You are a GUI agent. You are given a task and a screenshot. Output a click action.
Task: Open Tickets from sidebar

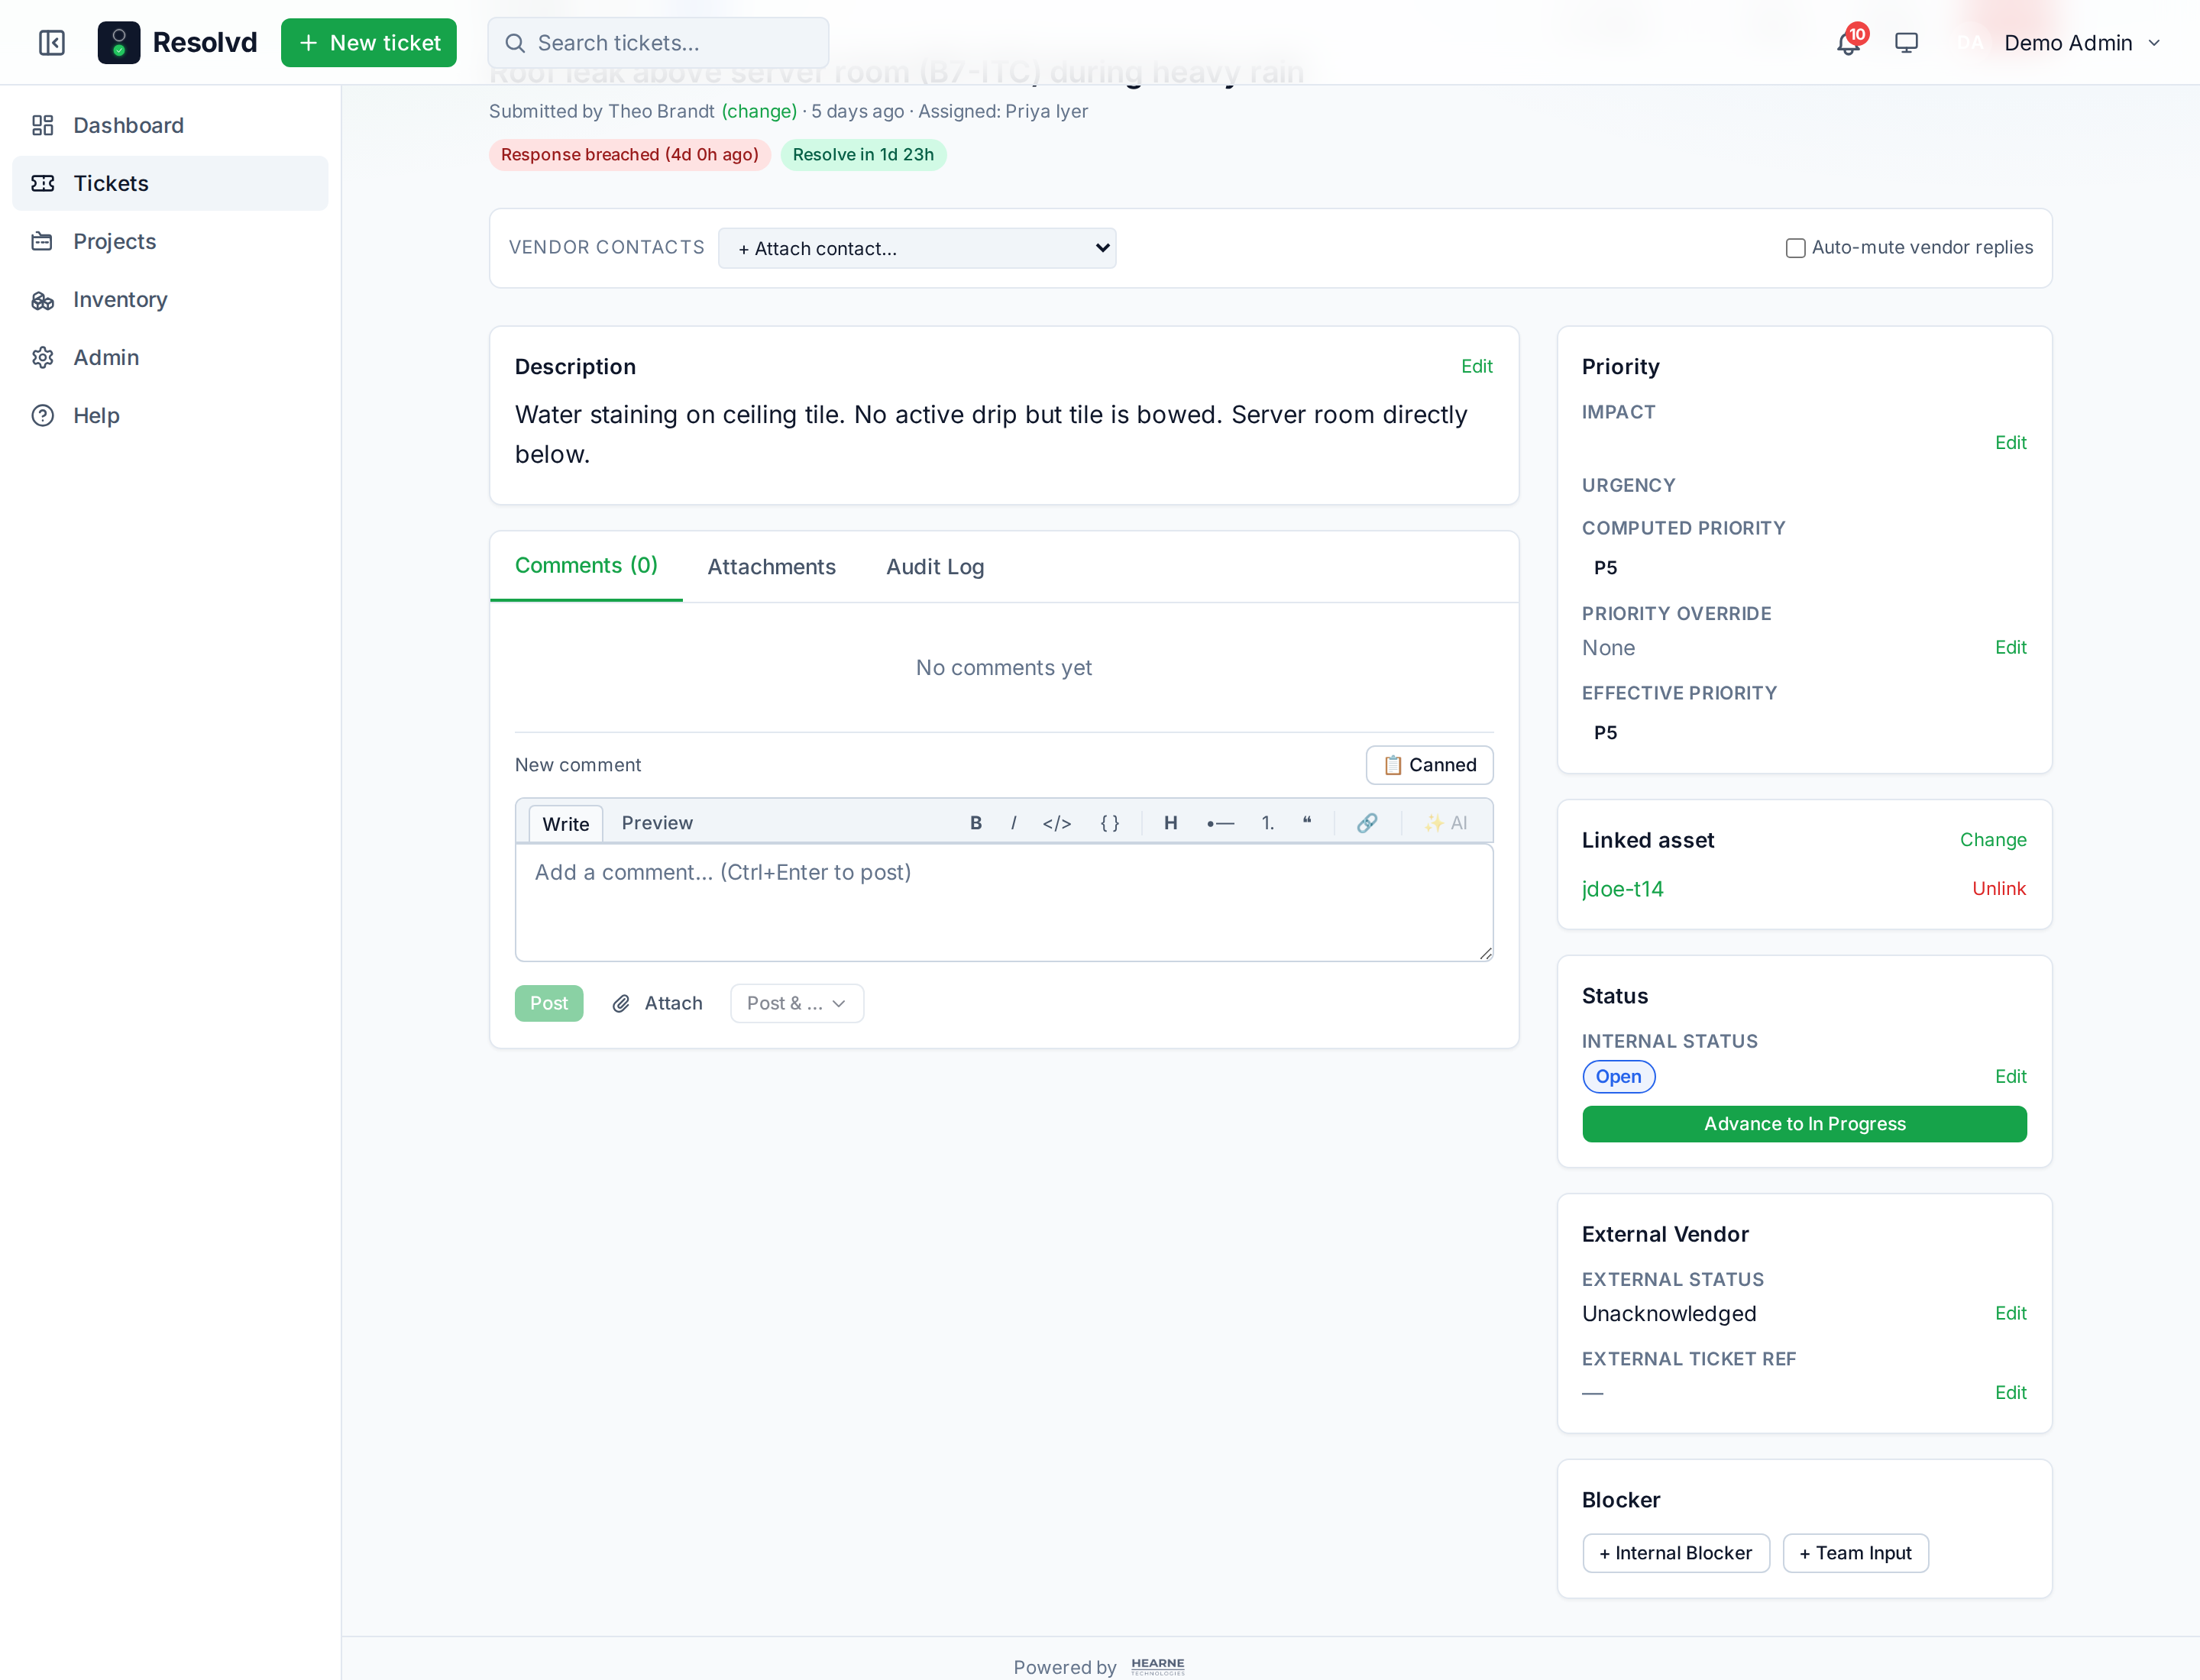[x=170, y=183]
